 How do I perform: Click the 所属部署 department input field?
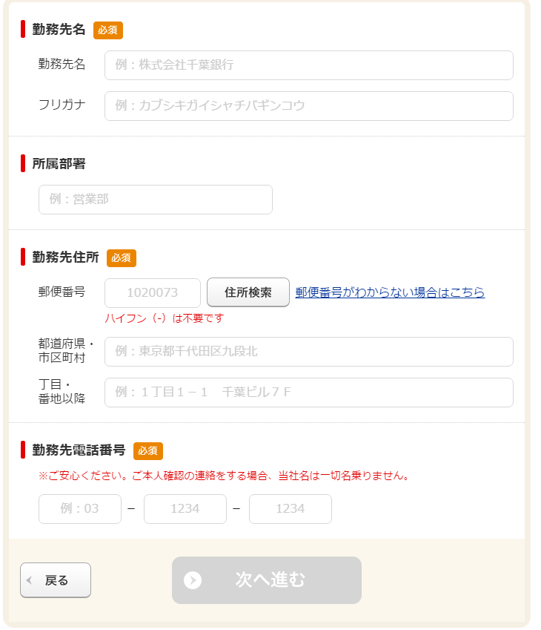pyautogui.click(x=155, y=200)
